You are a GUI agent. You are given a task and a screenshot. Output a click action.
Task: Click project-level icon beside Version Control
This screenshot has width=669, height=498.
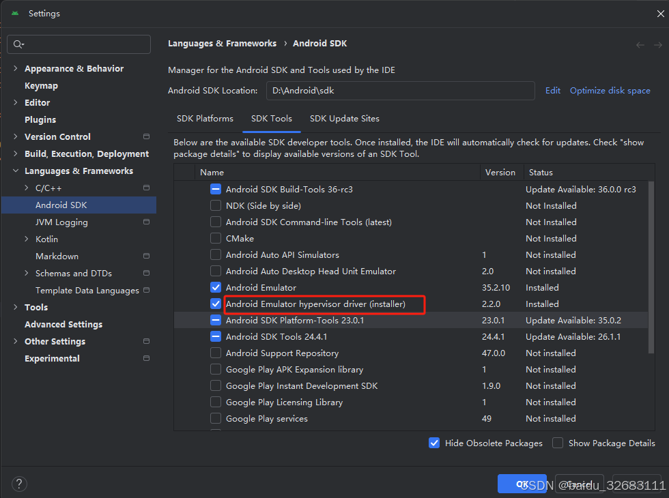[x=146, y=136]
